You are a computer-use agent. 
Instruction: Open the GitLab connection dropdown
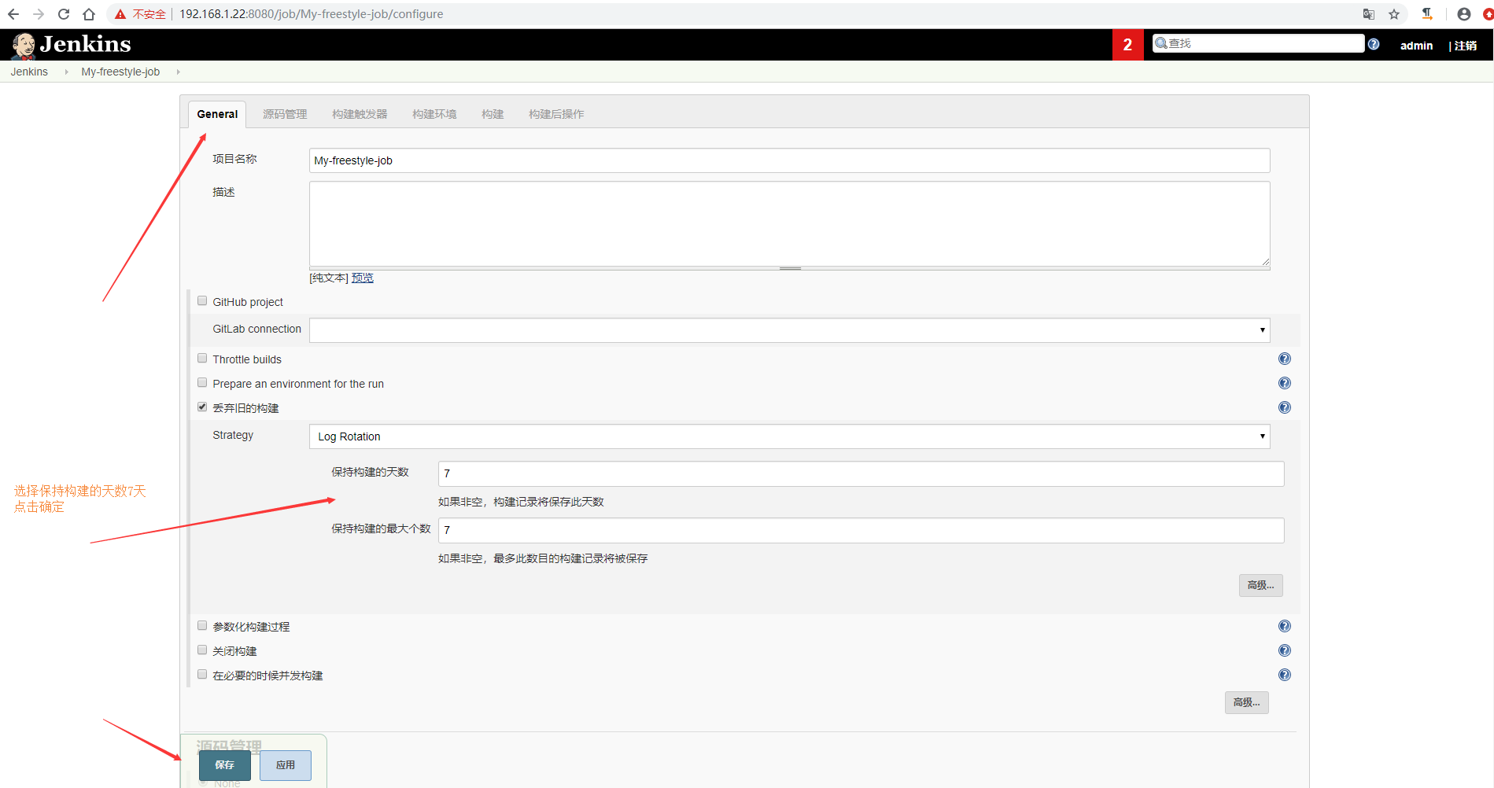click(x=789, y=330)
